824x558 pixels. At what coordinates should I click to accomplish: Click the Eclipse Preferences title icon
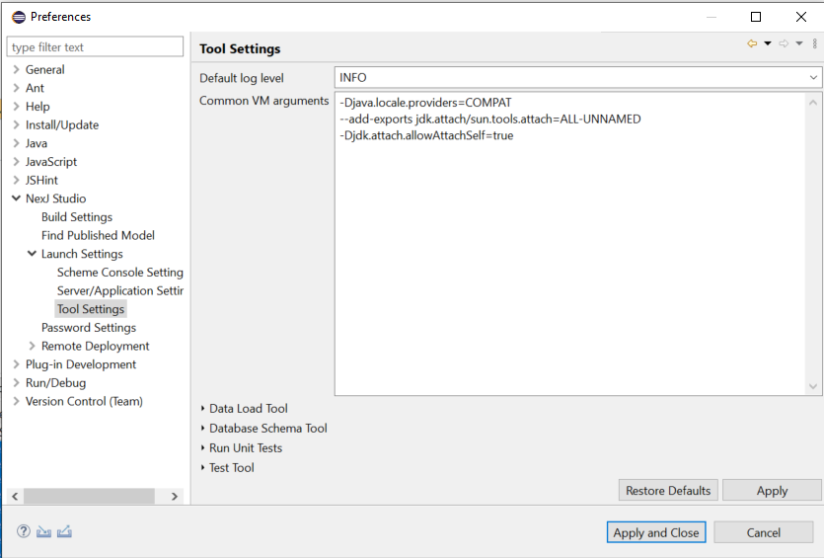pos(17,16)
